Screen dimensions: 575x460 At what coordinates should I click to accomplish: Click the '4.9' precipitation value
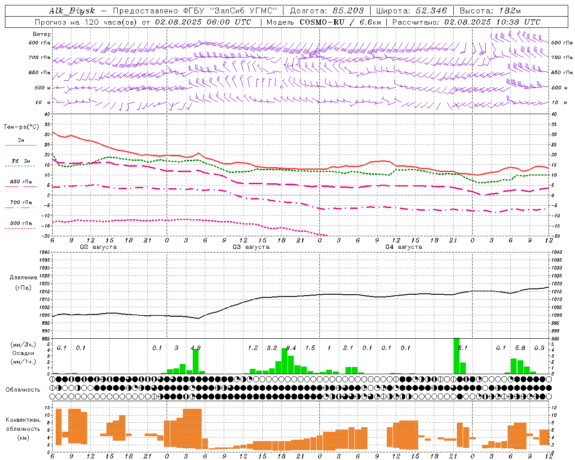pos(195,348)
